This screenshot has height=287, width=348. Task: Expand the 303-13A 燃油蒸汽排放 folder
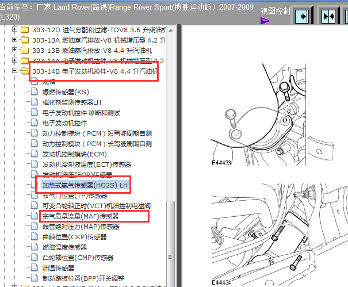point(14,40)
